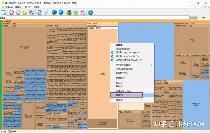The image size is (210, 133).
Task: Select the Adobe 404.2MB block
Action: (x=196, y=65)
